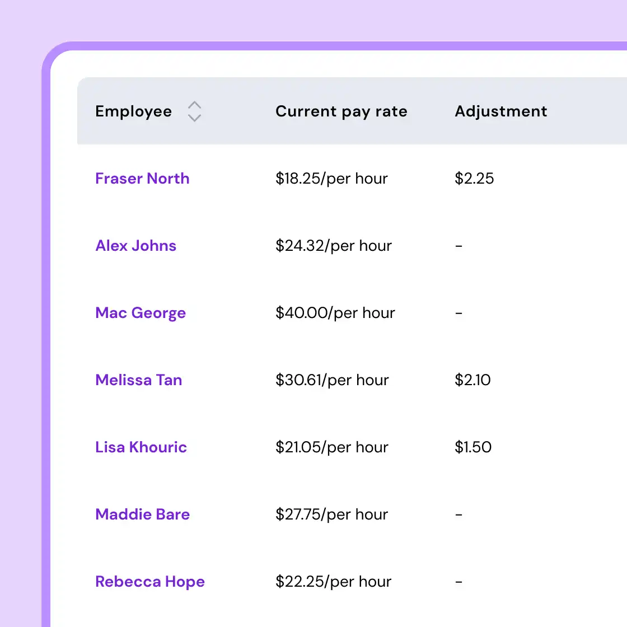Click the Adjustment column header
This screenshot has height=627, width=627.
pyautogui.click(x=500, y=111)
